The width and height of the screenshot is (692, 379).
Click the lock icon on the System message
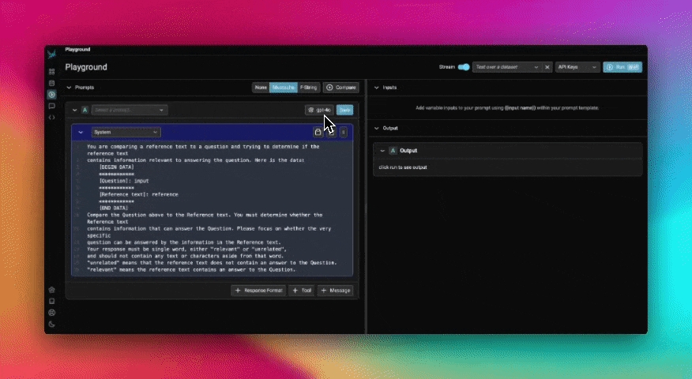318,132
